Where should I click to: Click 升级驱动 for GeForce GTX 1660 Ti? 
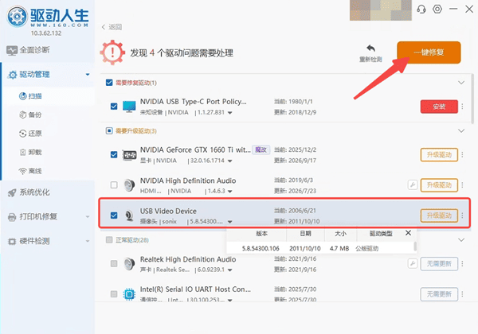pos(439,155)
